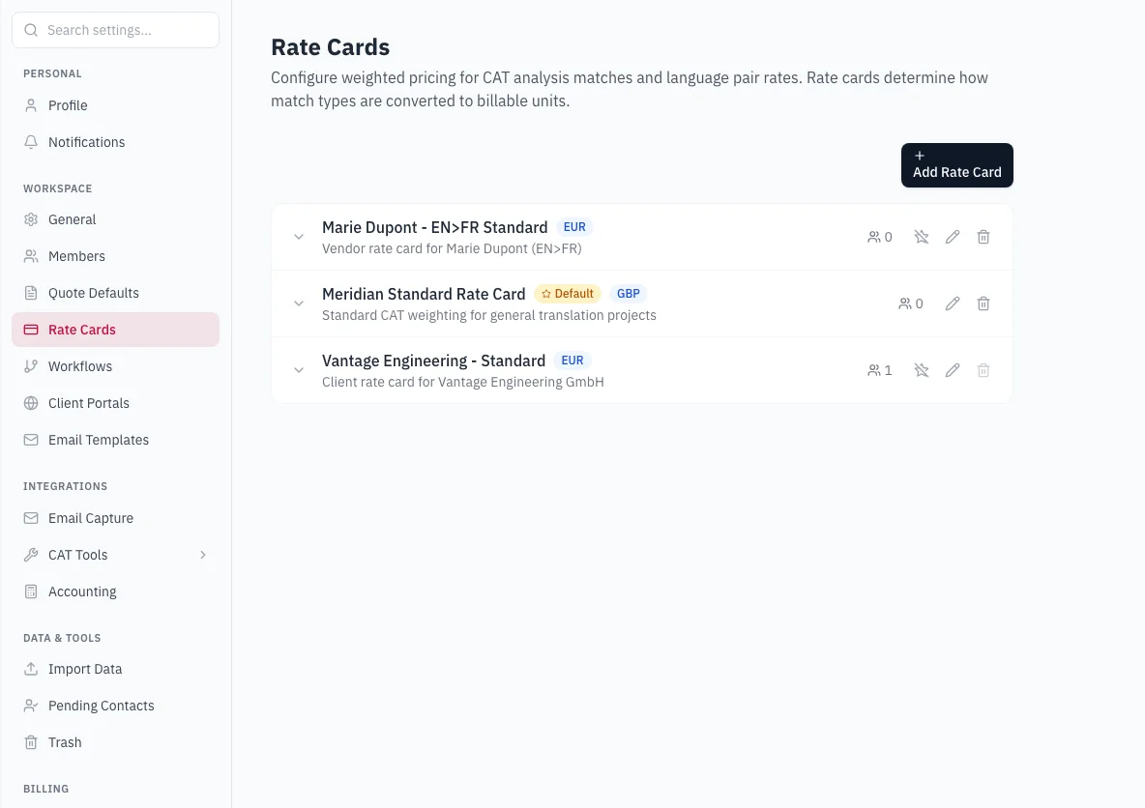Open Email Templates settings
Image resolution: width=1145 pixels, height=808 pixels.
(115, 440)
